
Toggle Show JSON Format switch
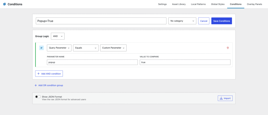(38, 97)
